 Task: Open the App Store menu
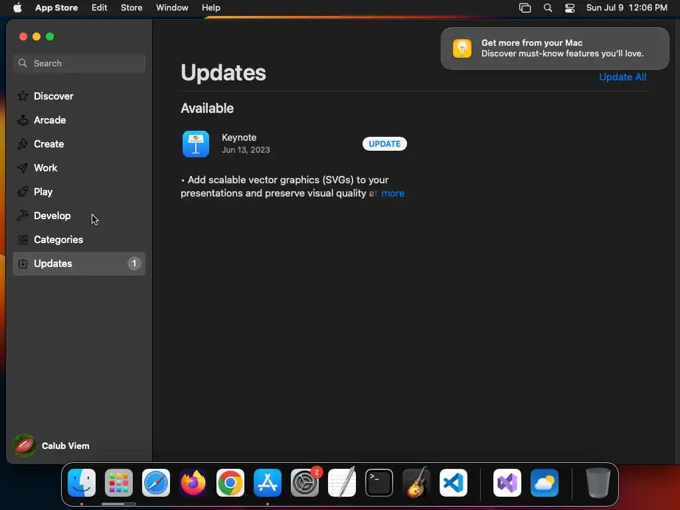(56, 7)
